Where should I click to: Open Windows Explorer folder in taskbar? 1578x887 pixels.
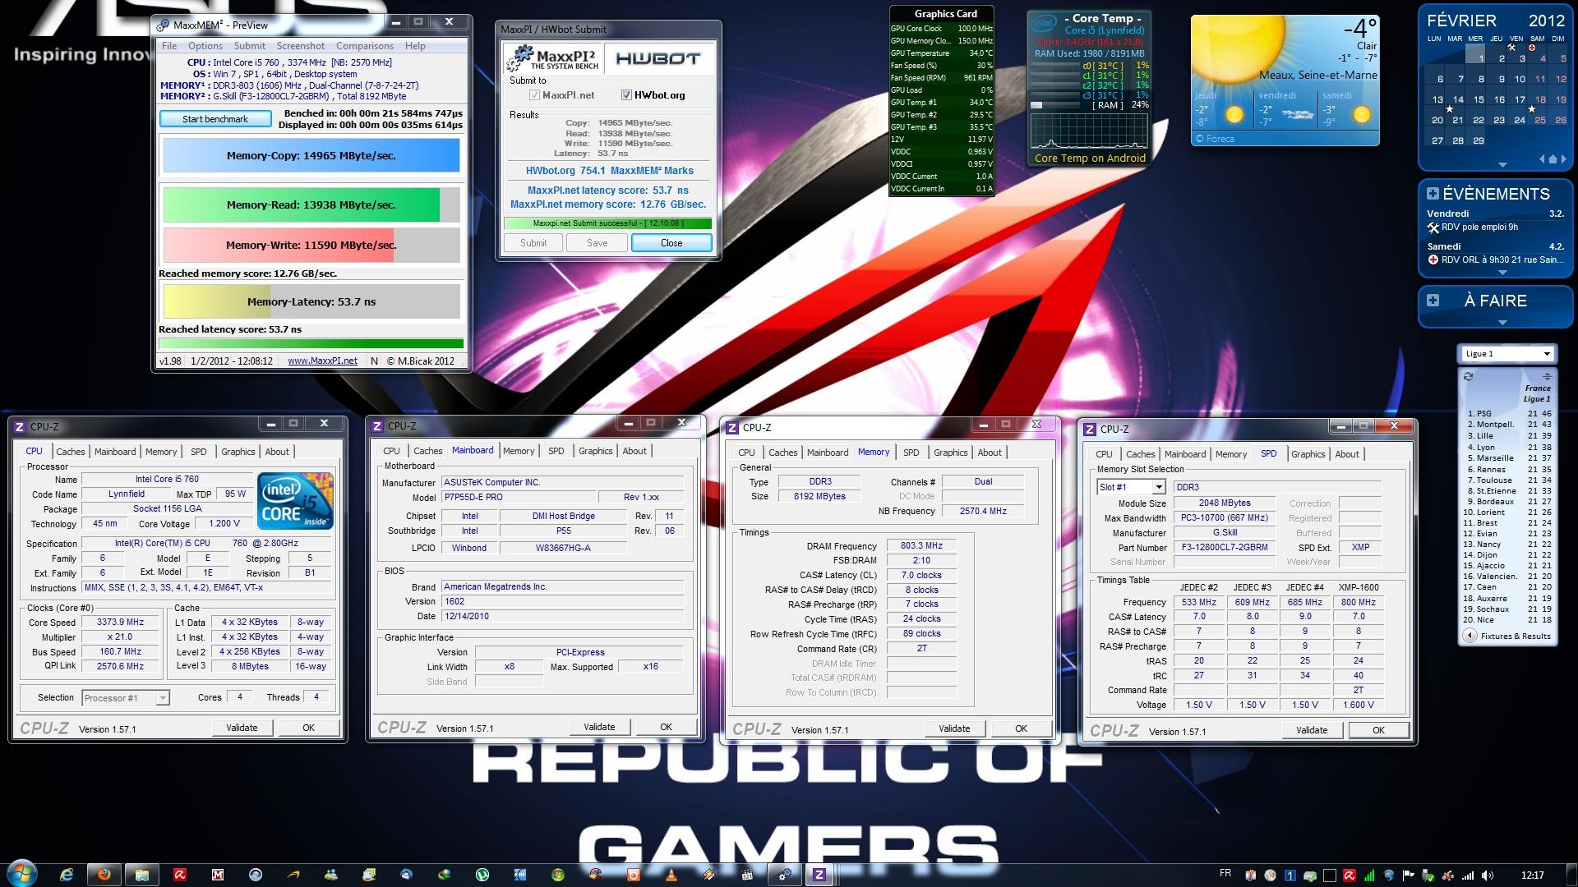[142, 875]
